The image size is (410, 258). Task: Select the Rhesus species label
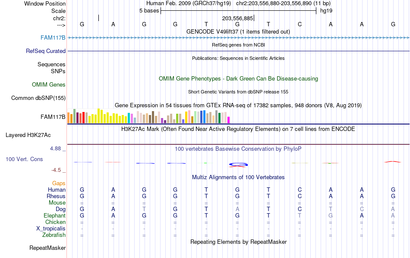tap(56, 196)
